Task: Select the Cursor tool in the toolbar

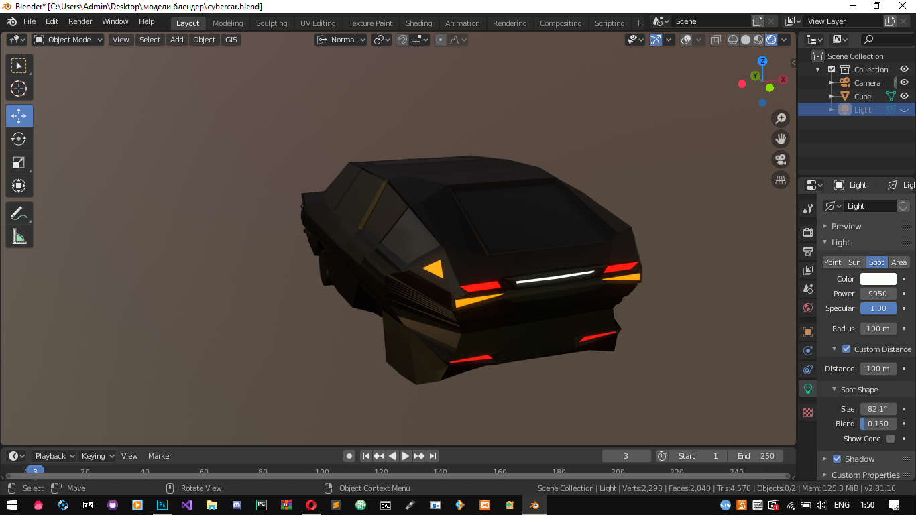Action: pos(19,89)
